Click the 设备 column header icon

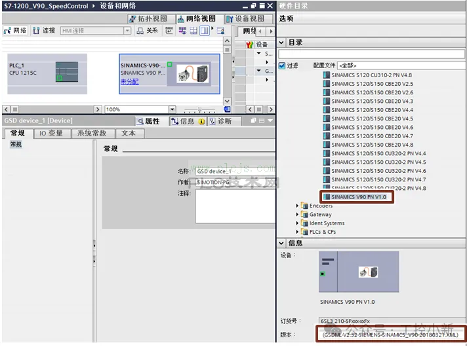249,45
